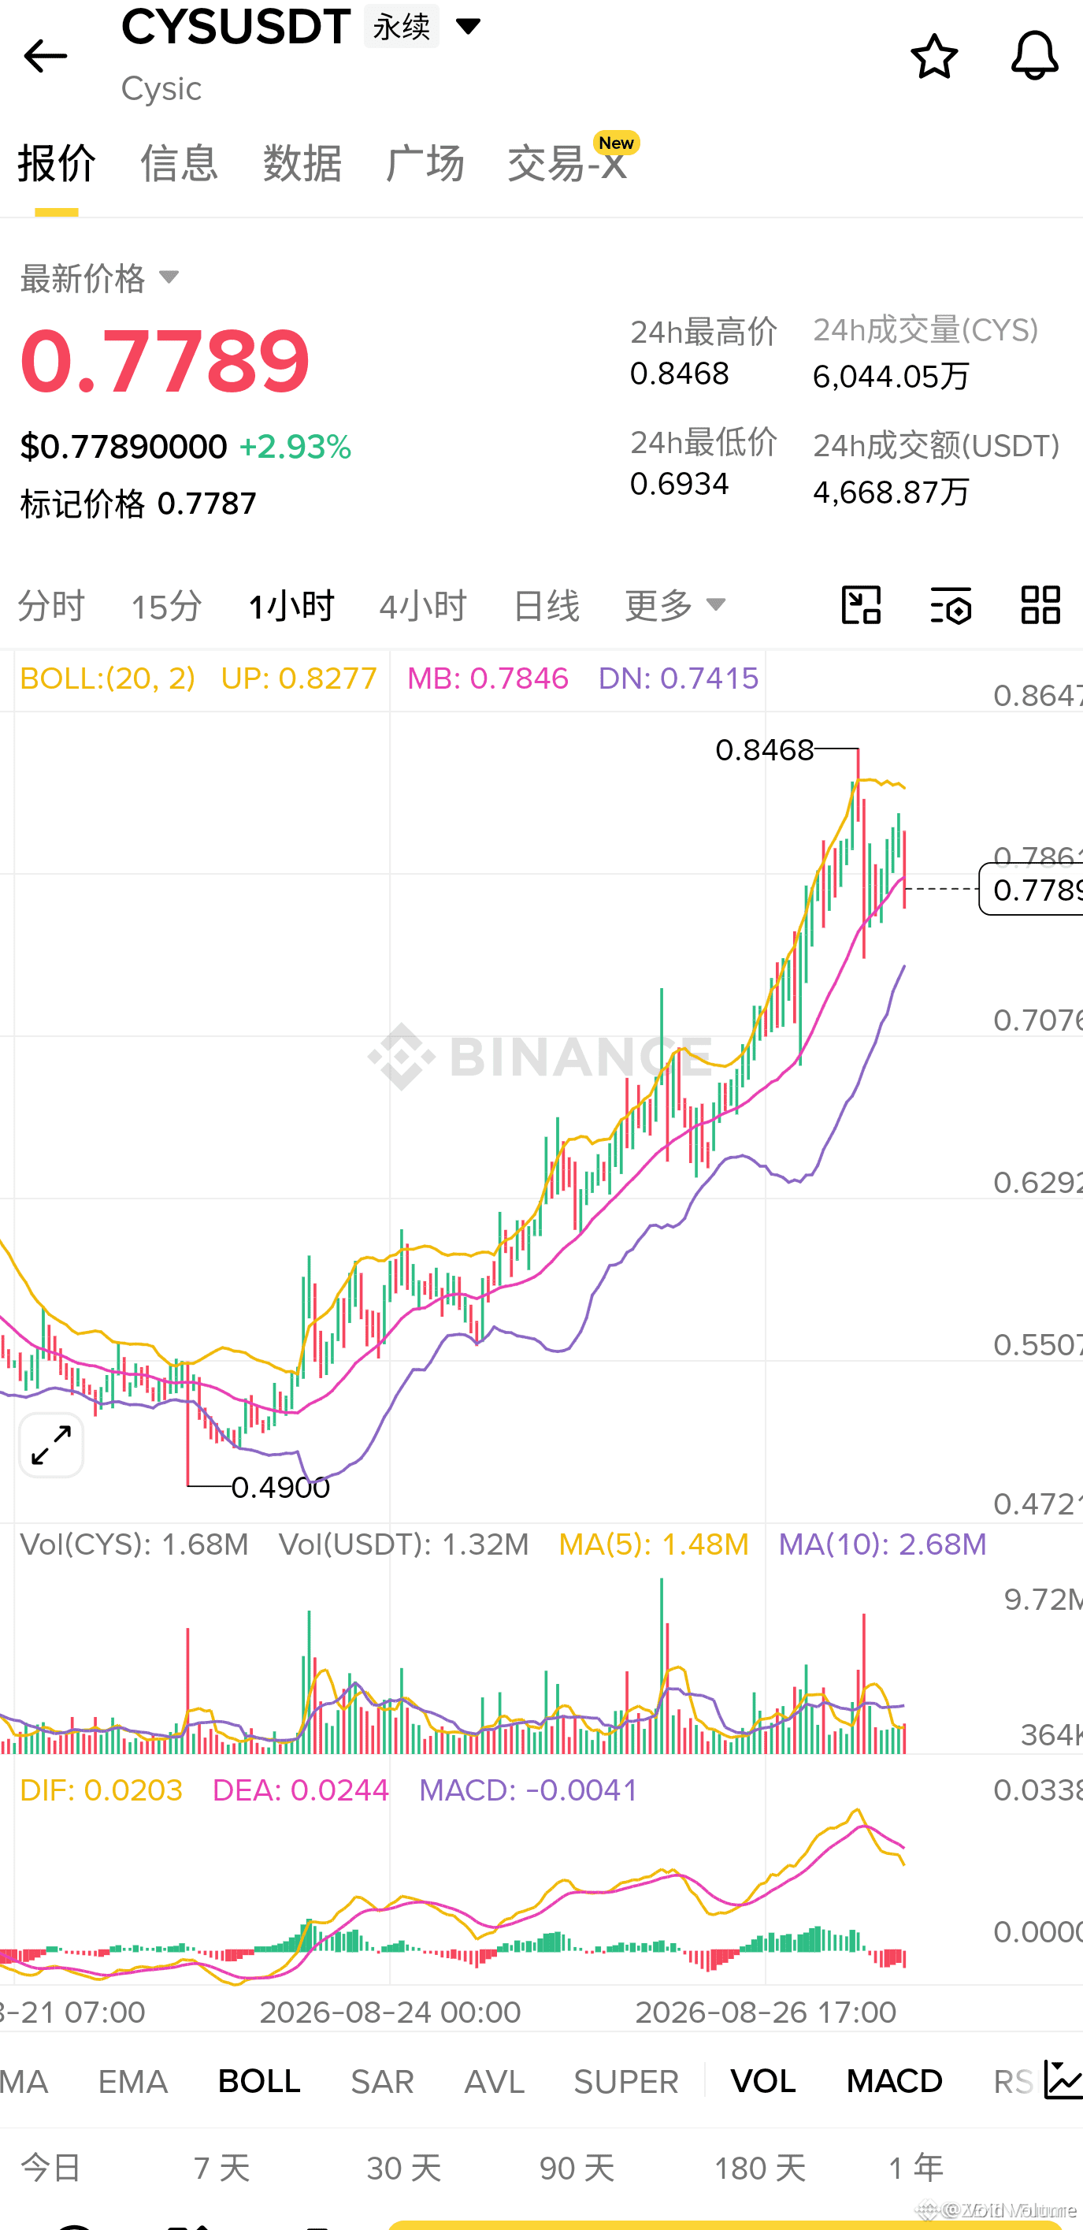Tap the Vol(CYS): 1.68M label
Image resolution: width=1083 pixels, height=2230 pixels.
(x=134, y=1545)
